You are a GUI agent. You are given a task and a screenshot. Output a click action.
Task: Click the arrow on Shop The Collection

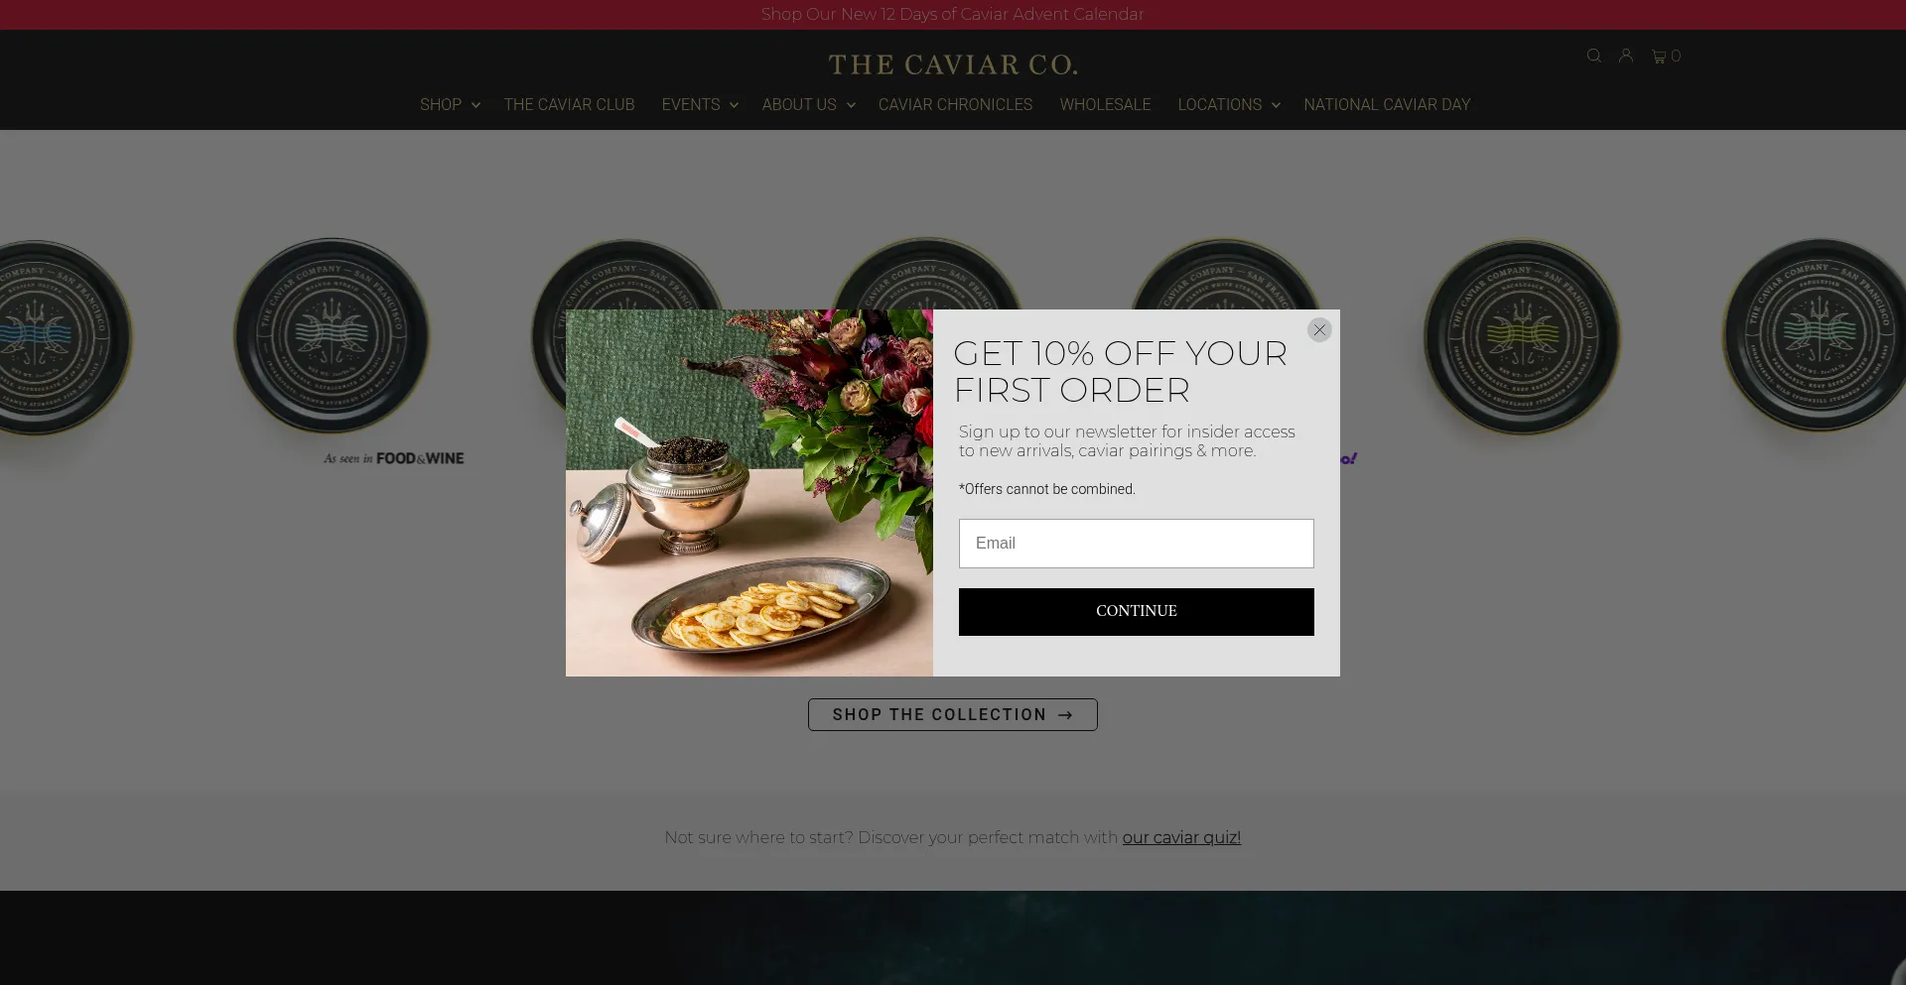pyautogui.click(x=1065, y=715)
